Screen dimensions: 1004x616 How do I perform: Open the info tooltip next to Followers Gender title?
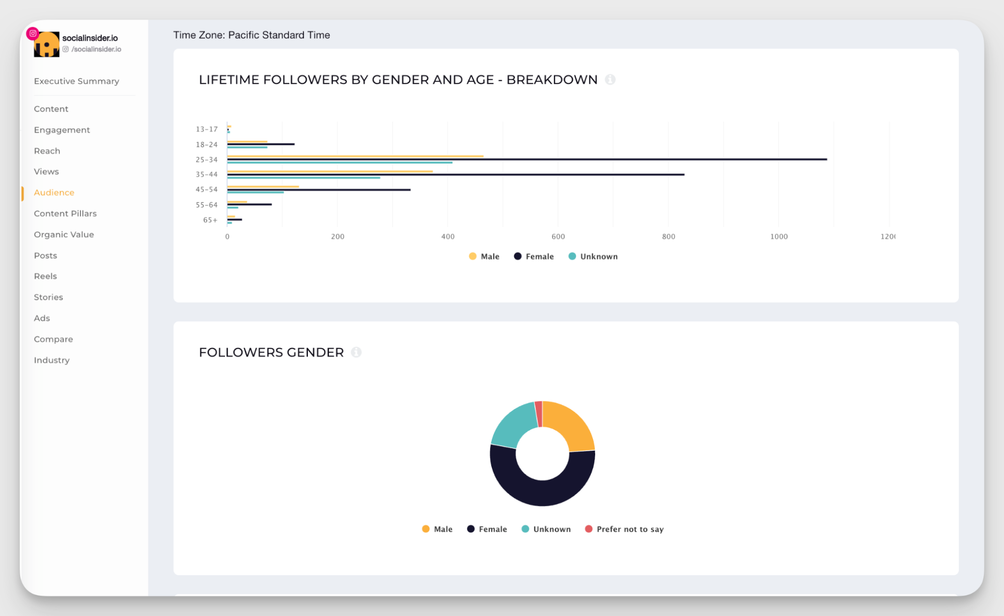357,352
